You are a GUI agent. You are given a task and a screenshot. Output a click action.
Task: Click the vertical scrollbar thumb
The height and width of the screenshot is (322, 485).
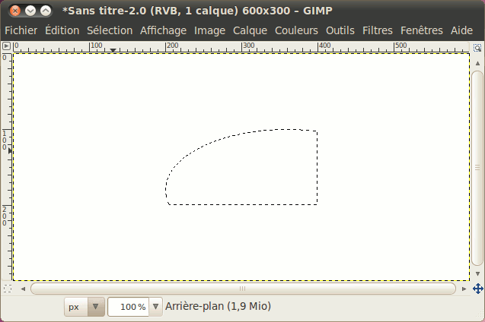[477, 168]
